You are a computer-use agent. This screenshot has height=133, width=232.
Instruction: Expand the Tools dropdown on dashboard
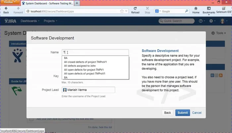pos(219,33)
